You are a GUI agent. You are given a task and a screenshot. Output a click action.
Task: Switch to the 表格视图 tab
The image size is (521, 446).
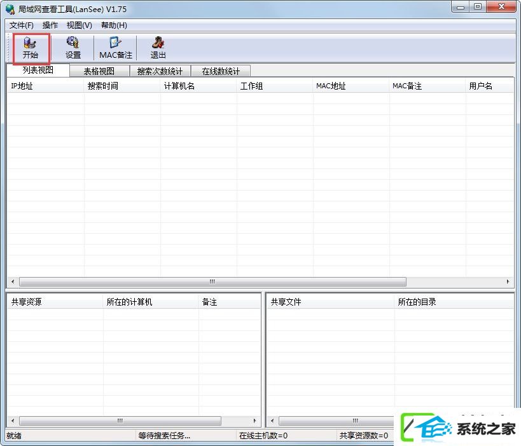tap(99, 71)
